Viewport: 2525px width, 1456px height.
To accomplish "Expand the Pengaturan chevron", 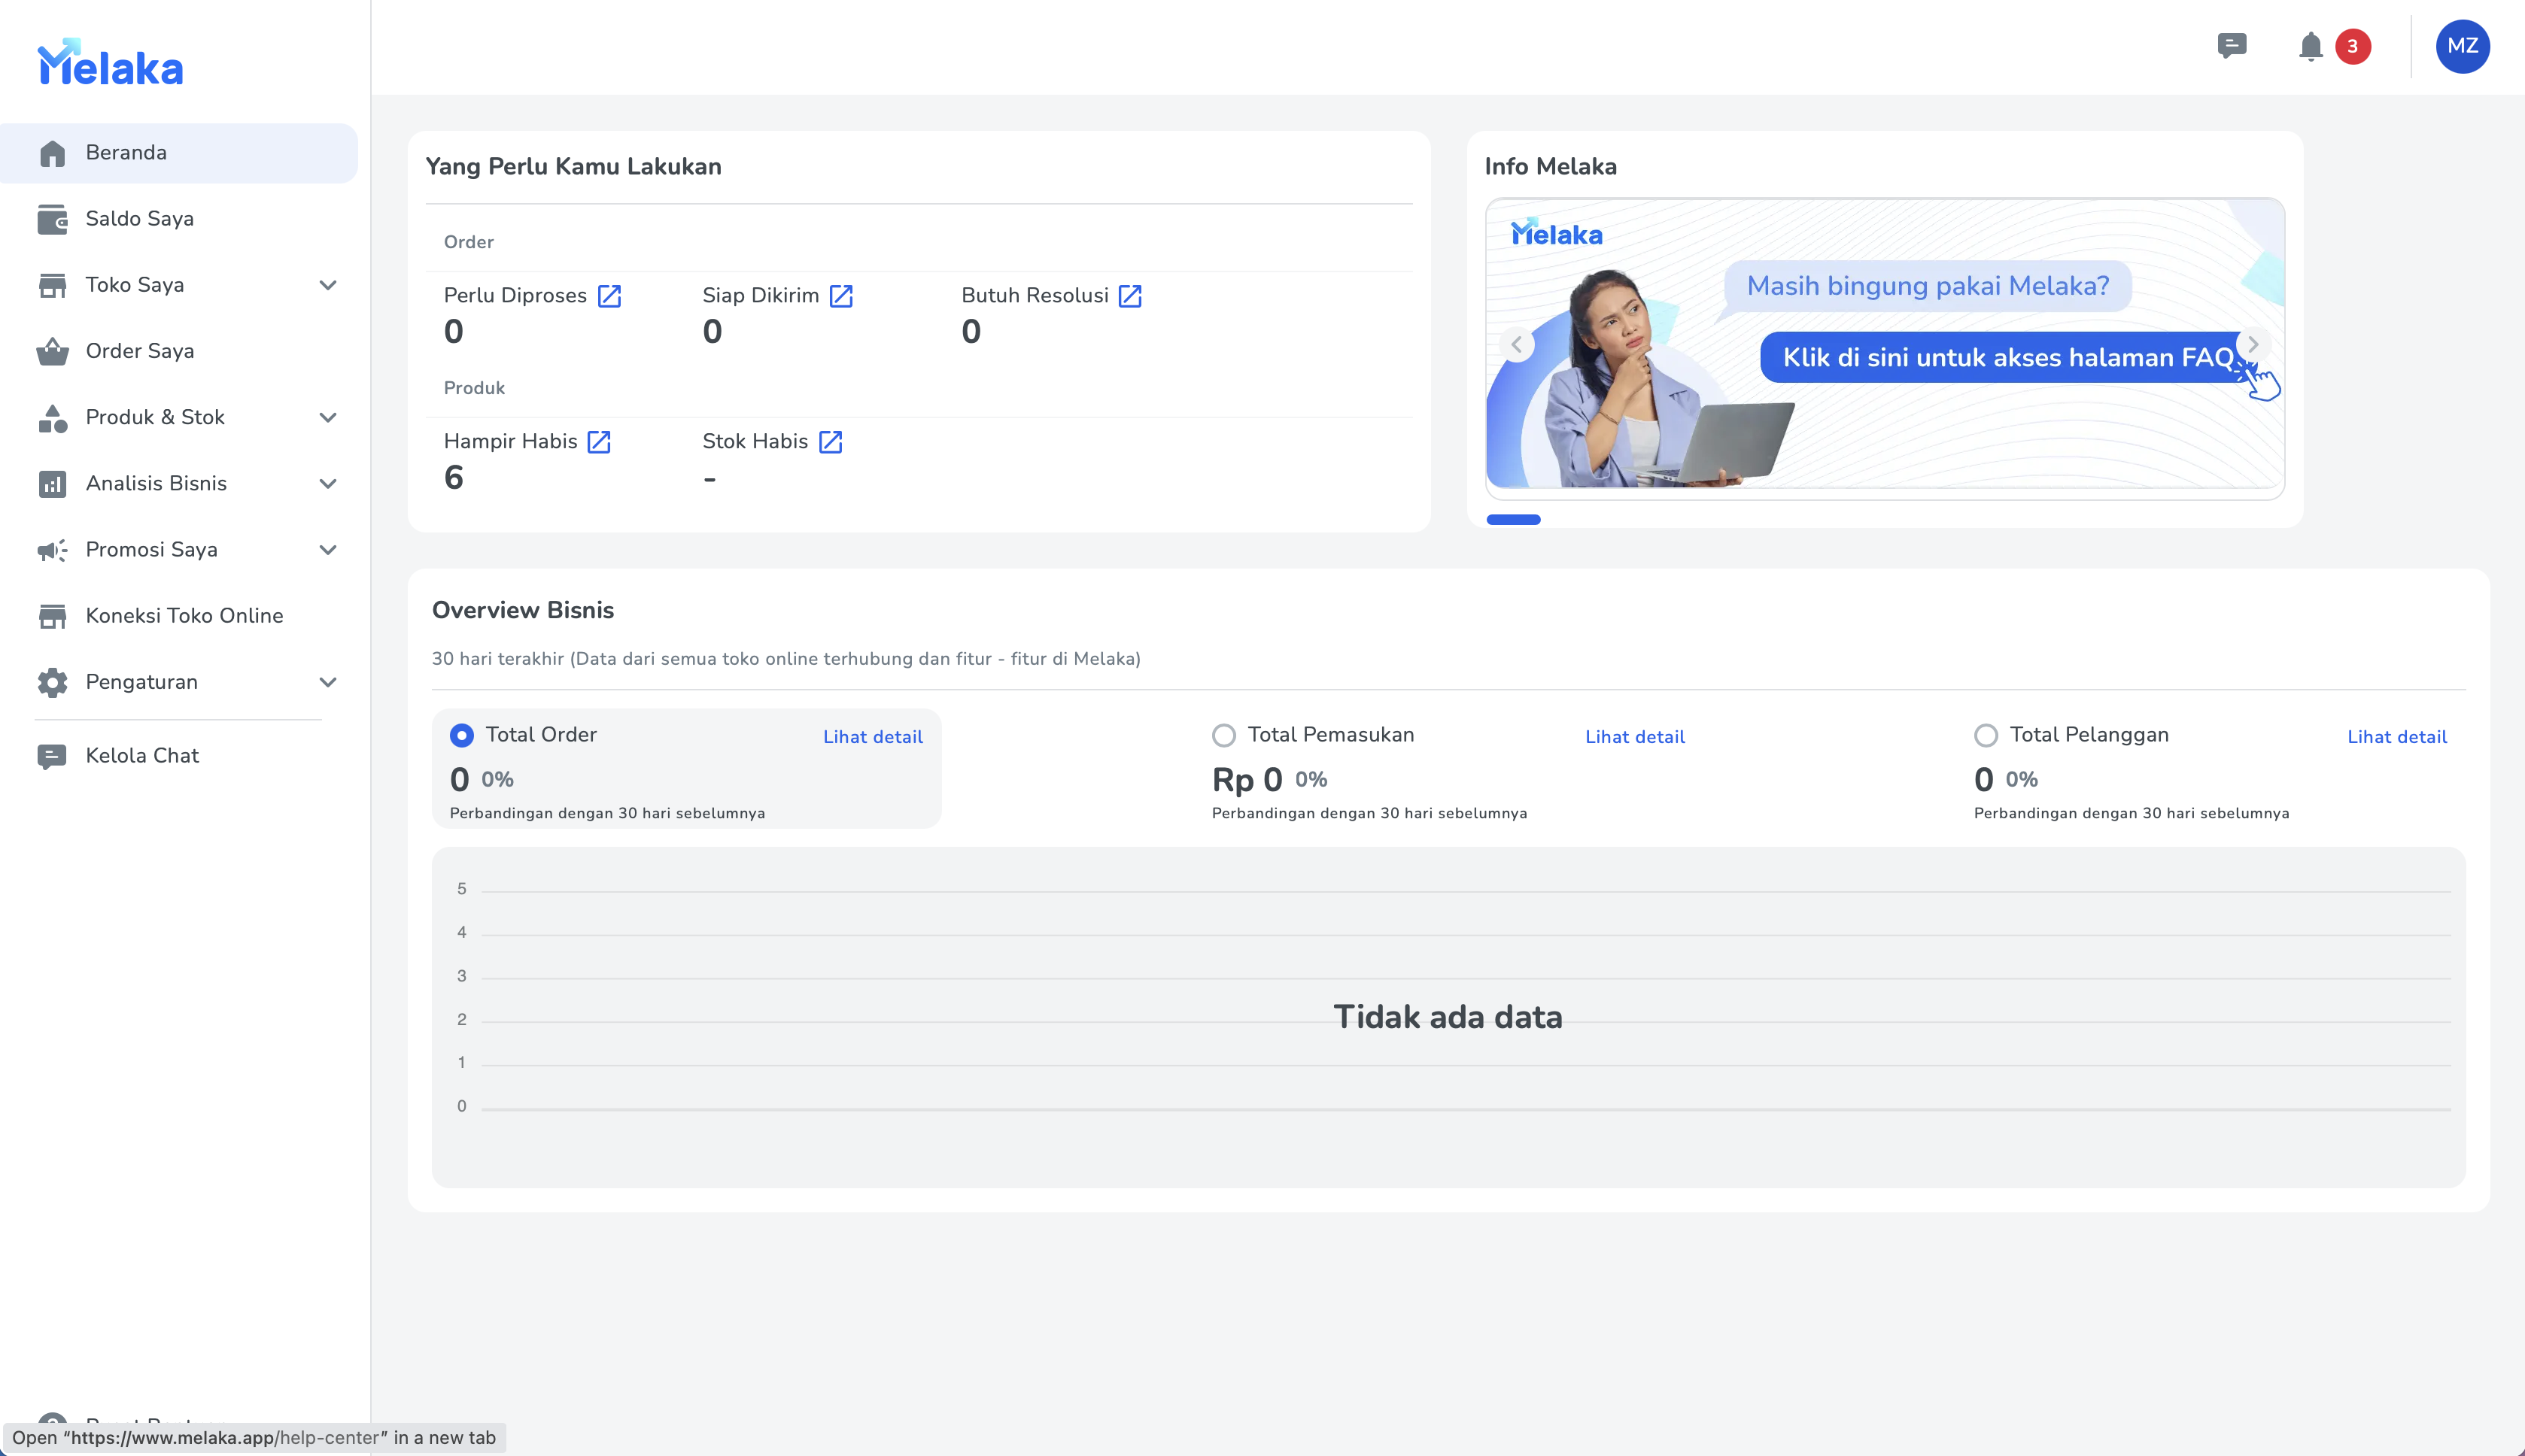I will pyautogui.click(x=328, y=683).
